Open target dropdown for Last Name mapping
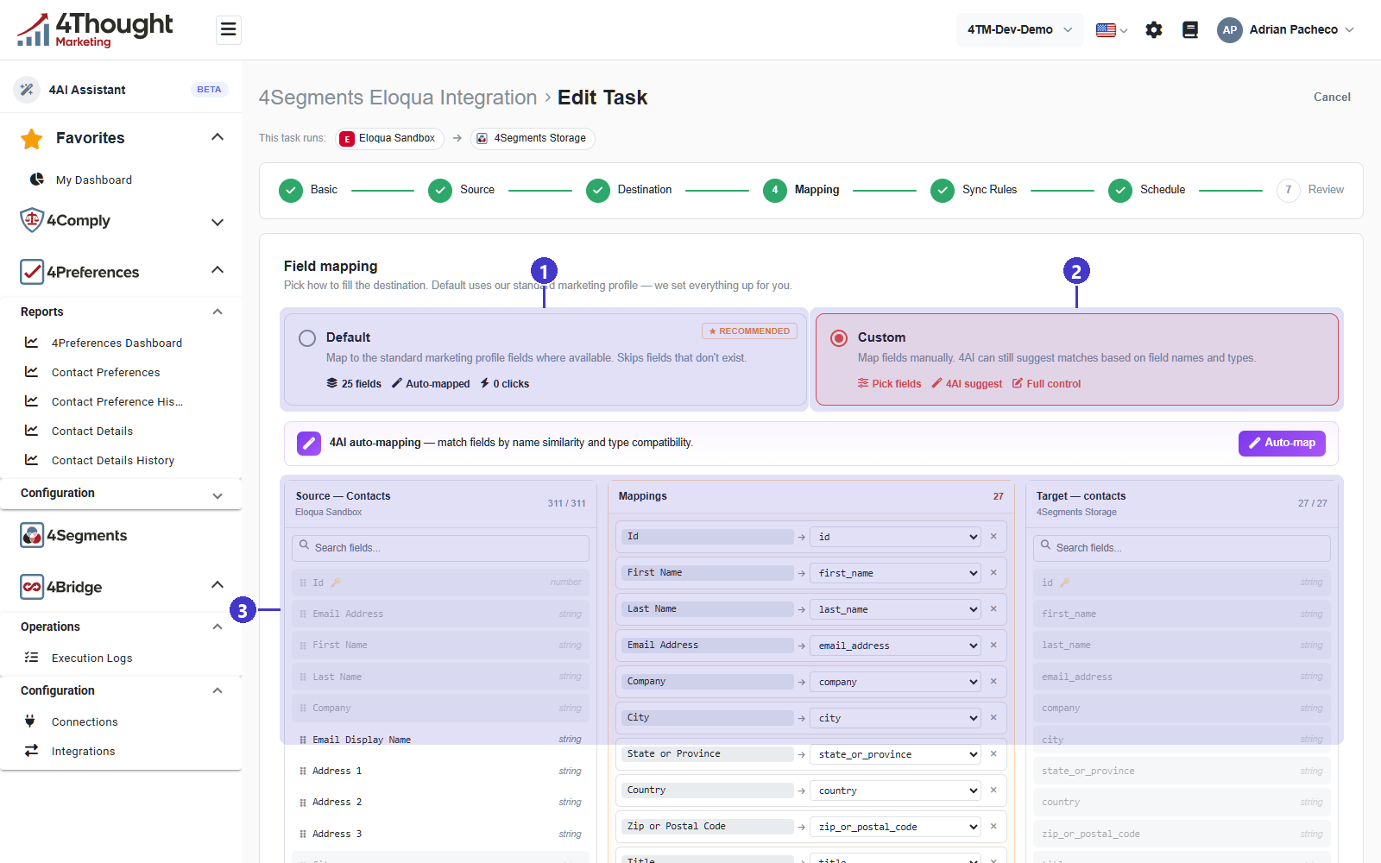Screen dimensions: 1381x863 point(895,609)
